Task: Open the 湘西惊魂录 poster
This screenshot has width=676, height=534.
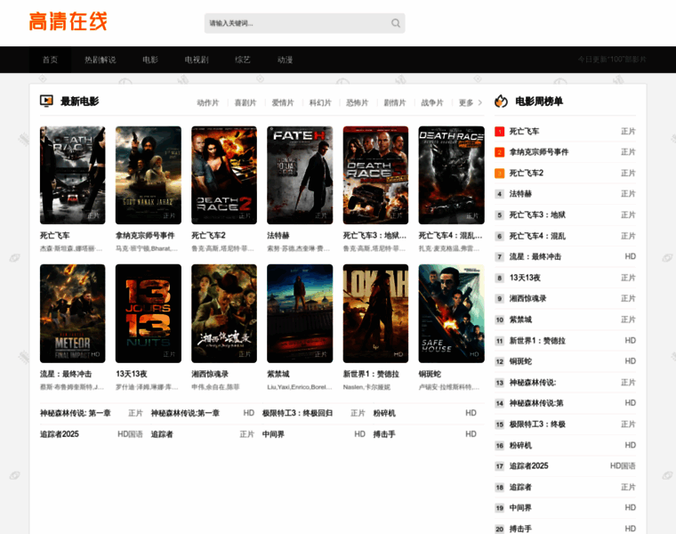Action: point(224,313)
